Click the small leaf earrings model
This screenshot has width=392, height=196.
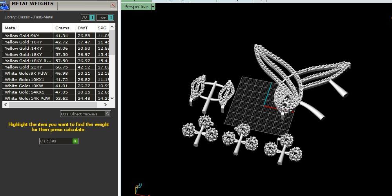point(211,94)
